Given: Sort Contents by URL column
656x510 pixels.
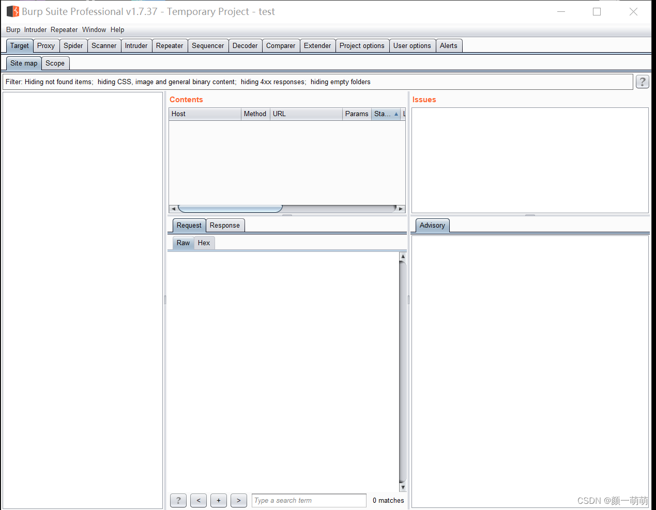Looking at the screenshot, I should pos(306,114).
